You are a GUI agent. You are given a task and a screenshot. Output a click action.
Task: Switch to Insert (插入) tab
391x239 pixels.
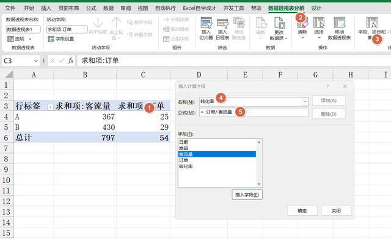[46, 8]
